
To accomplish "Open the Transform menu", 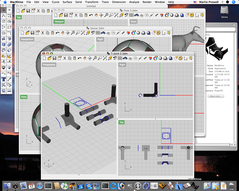I will (x=92, y=2).
